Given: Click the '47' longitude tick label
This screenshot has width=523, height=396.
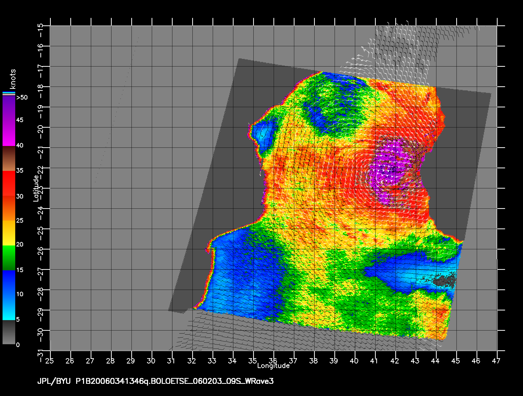Looking at the screenshot, I should coord(496,361).
